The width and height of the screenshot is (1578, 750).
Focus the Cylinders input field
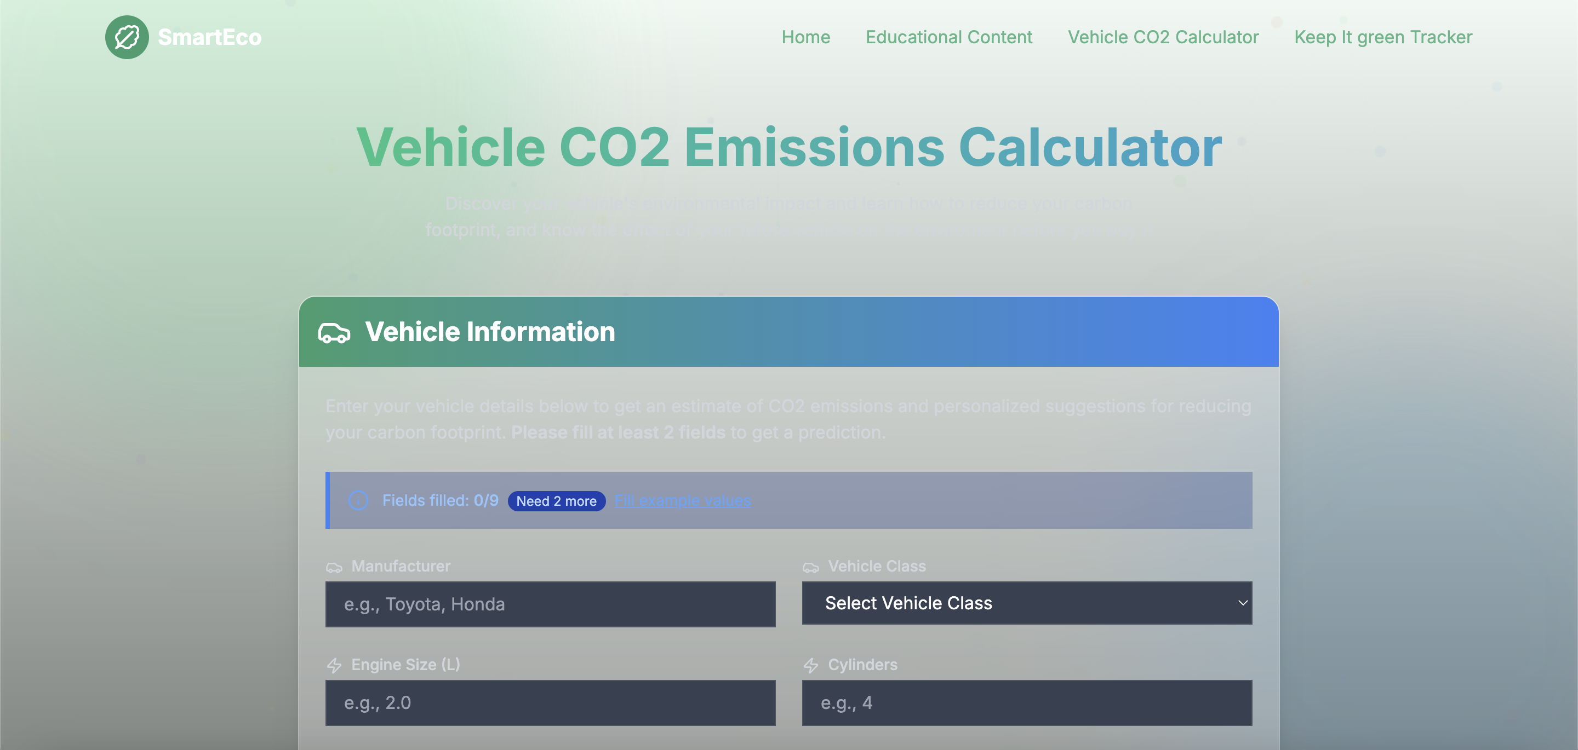(1026, 702)
